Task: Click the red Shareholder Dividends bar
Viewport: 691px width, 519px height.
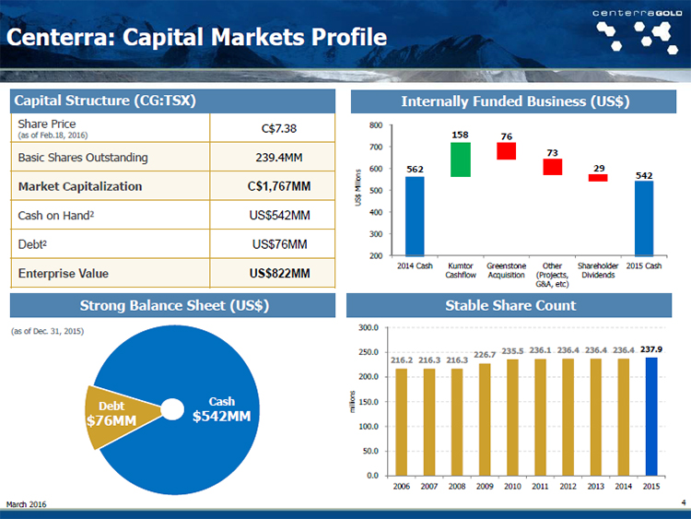Action: point(598,178)
